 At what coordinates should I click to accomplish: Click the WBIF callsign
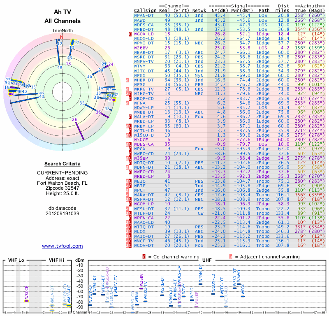tap(139, 186)
